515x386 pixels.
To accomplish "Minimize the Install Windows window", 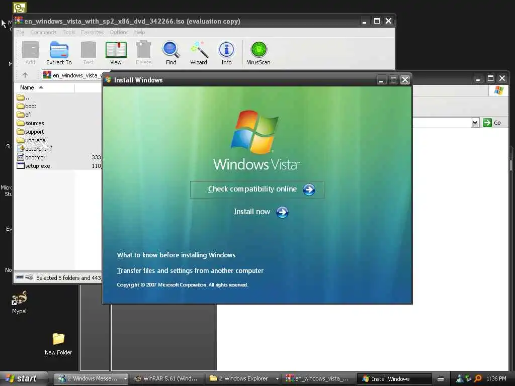I will [x=381, y=80].
